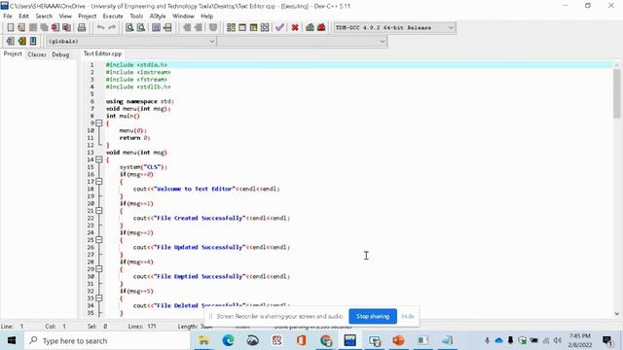
Task: Click the Stop sharing button
Action: tap(373, 316)
